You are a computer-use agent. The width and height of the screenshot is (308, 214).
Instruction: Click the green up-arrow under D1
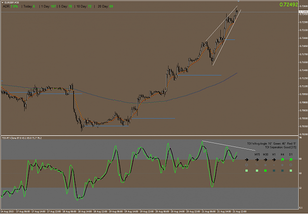291,160
